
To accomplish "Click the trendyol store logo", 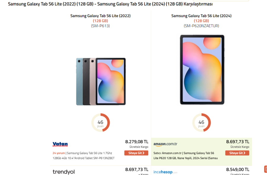I will pyautogui.click(x=63, y=172).
